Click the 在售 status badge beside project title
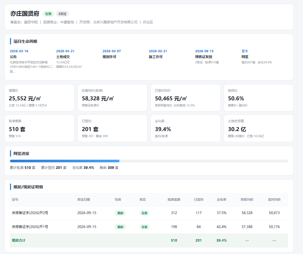Viewport: 303px width, 254px height. (x=48, y=14)
